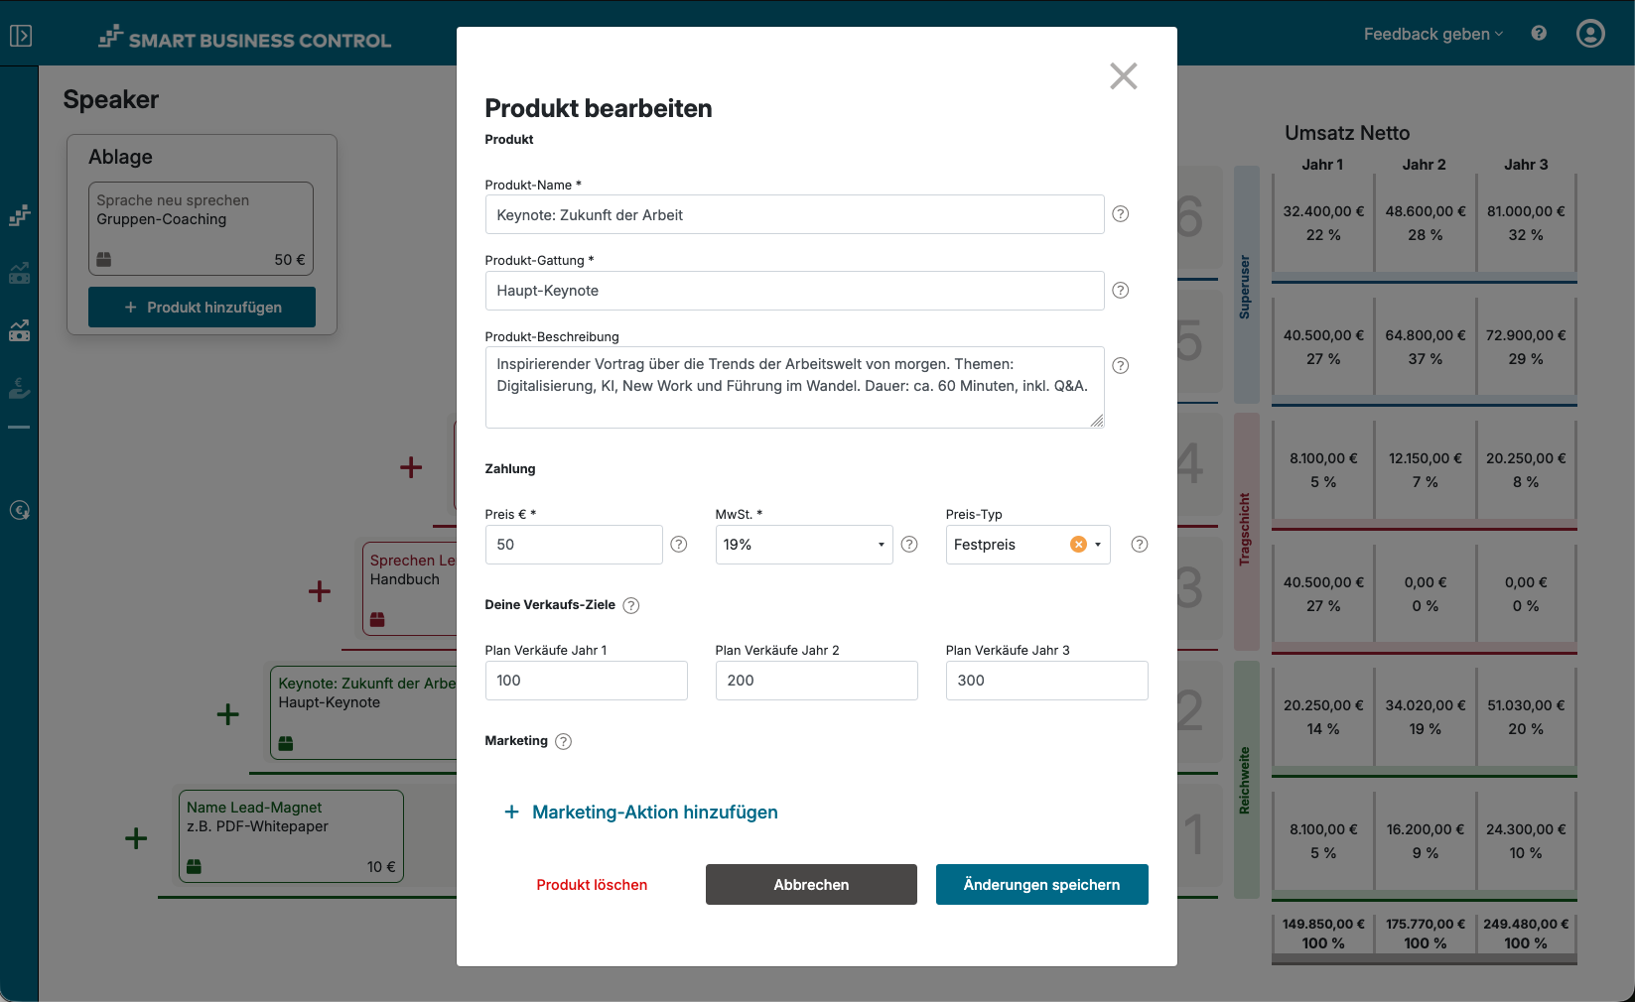
Task: Open the Preis-Typ dropdown
Action: point(1097,544)
